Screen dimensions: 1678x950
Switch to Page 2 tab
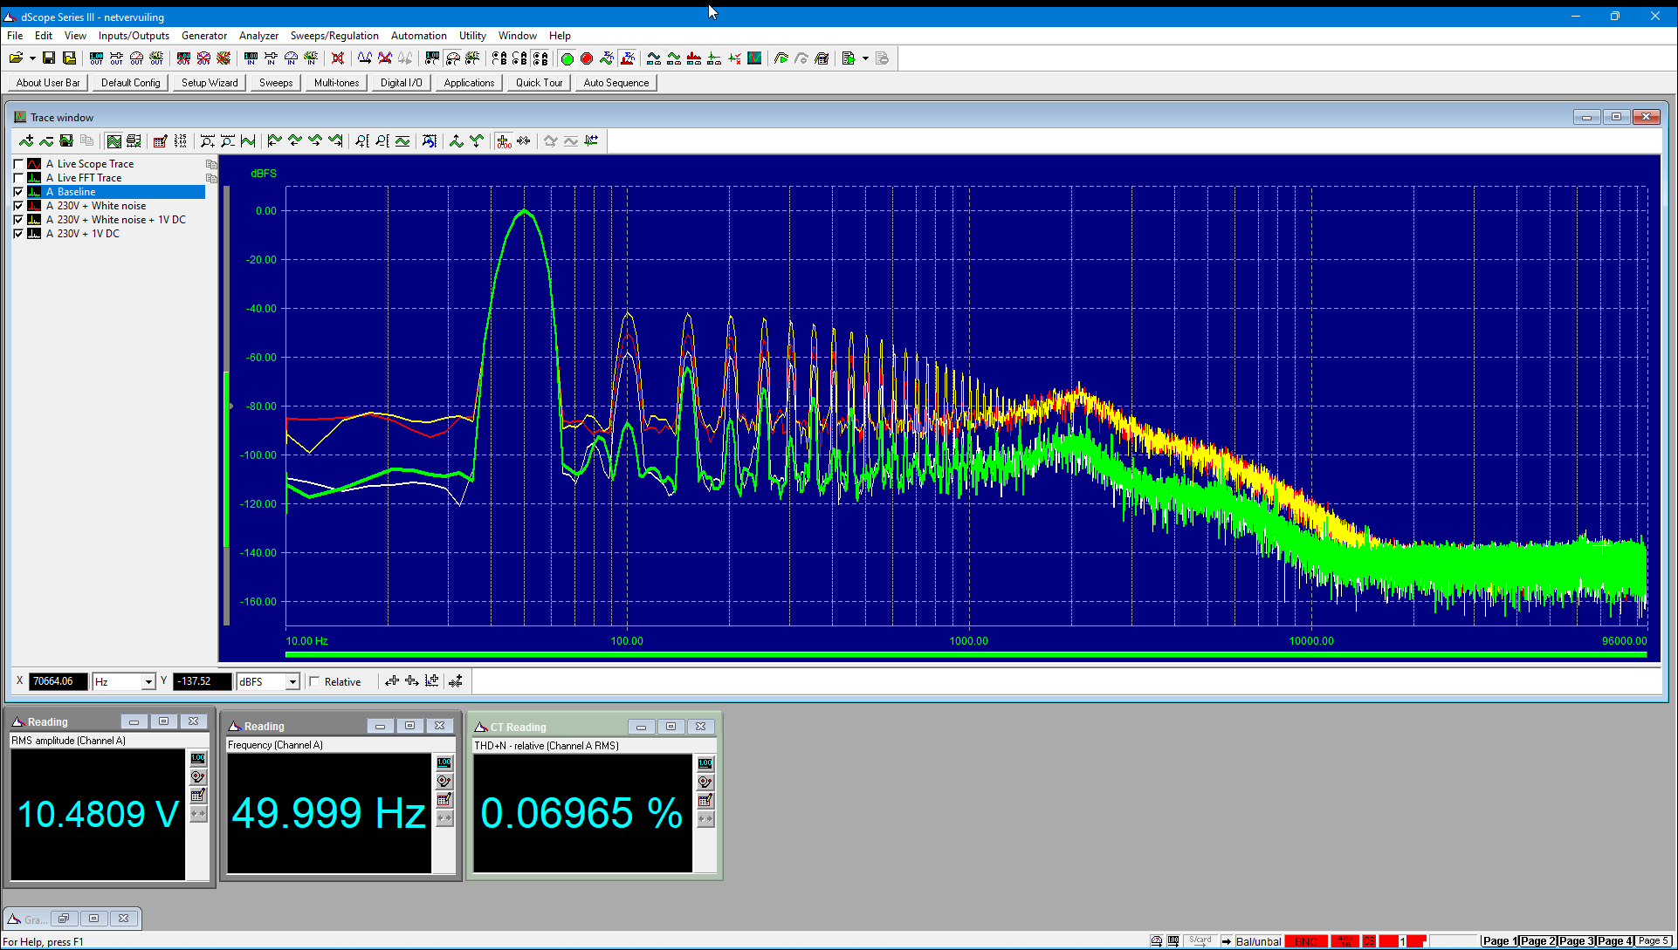tap(1537, 941)
